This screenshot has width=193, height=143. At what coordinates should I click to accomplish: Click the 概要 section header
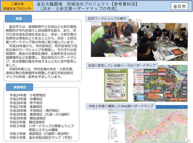click(x=19, y=19)
